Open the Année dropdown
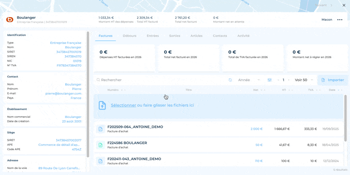 point(249,80)
